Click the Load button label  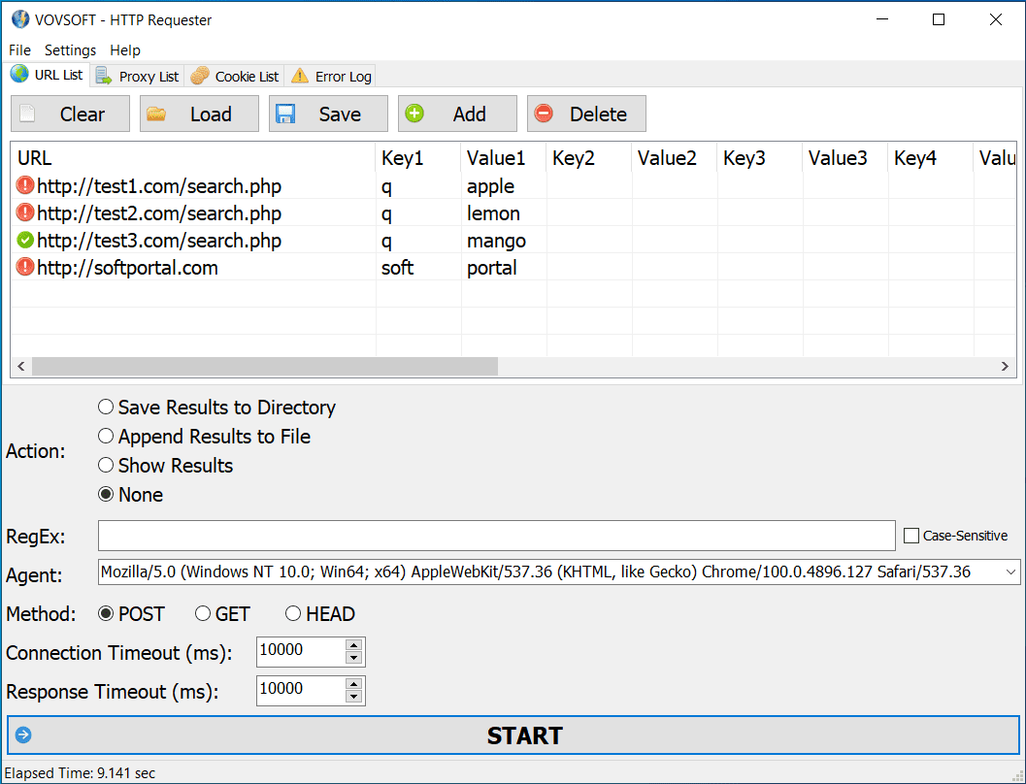[x=211, y=114]
